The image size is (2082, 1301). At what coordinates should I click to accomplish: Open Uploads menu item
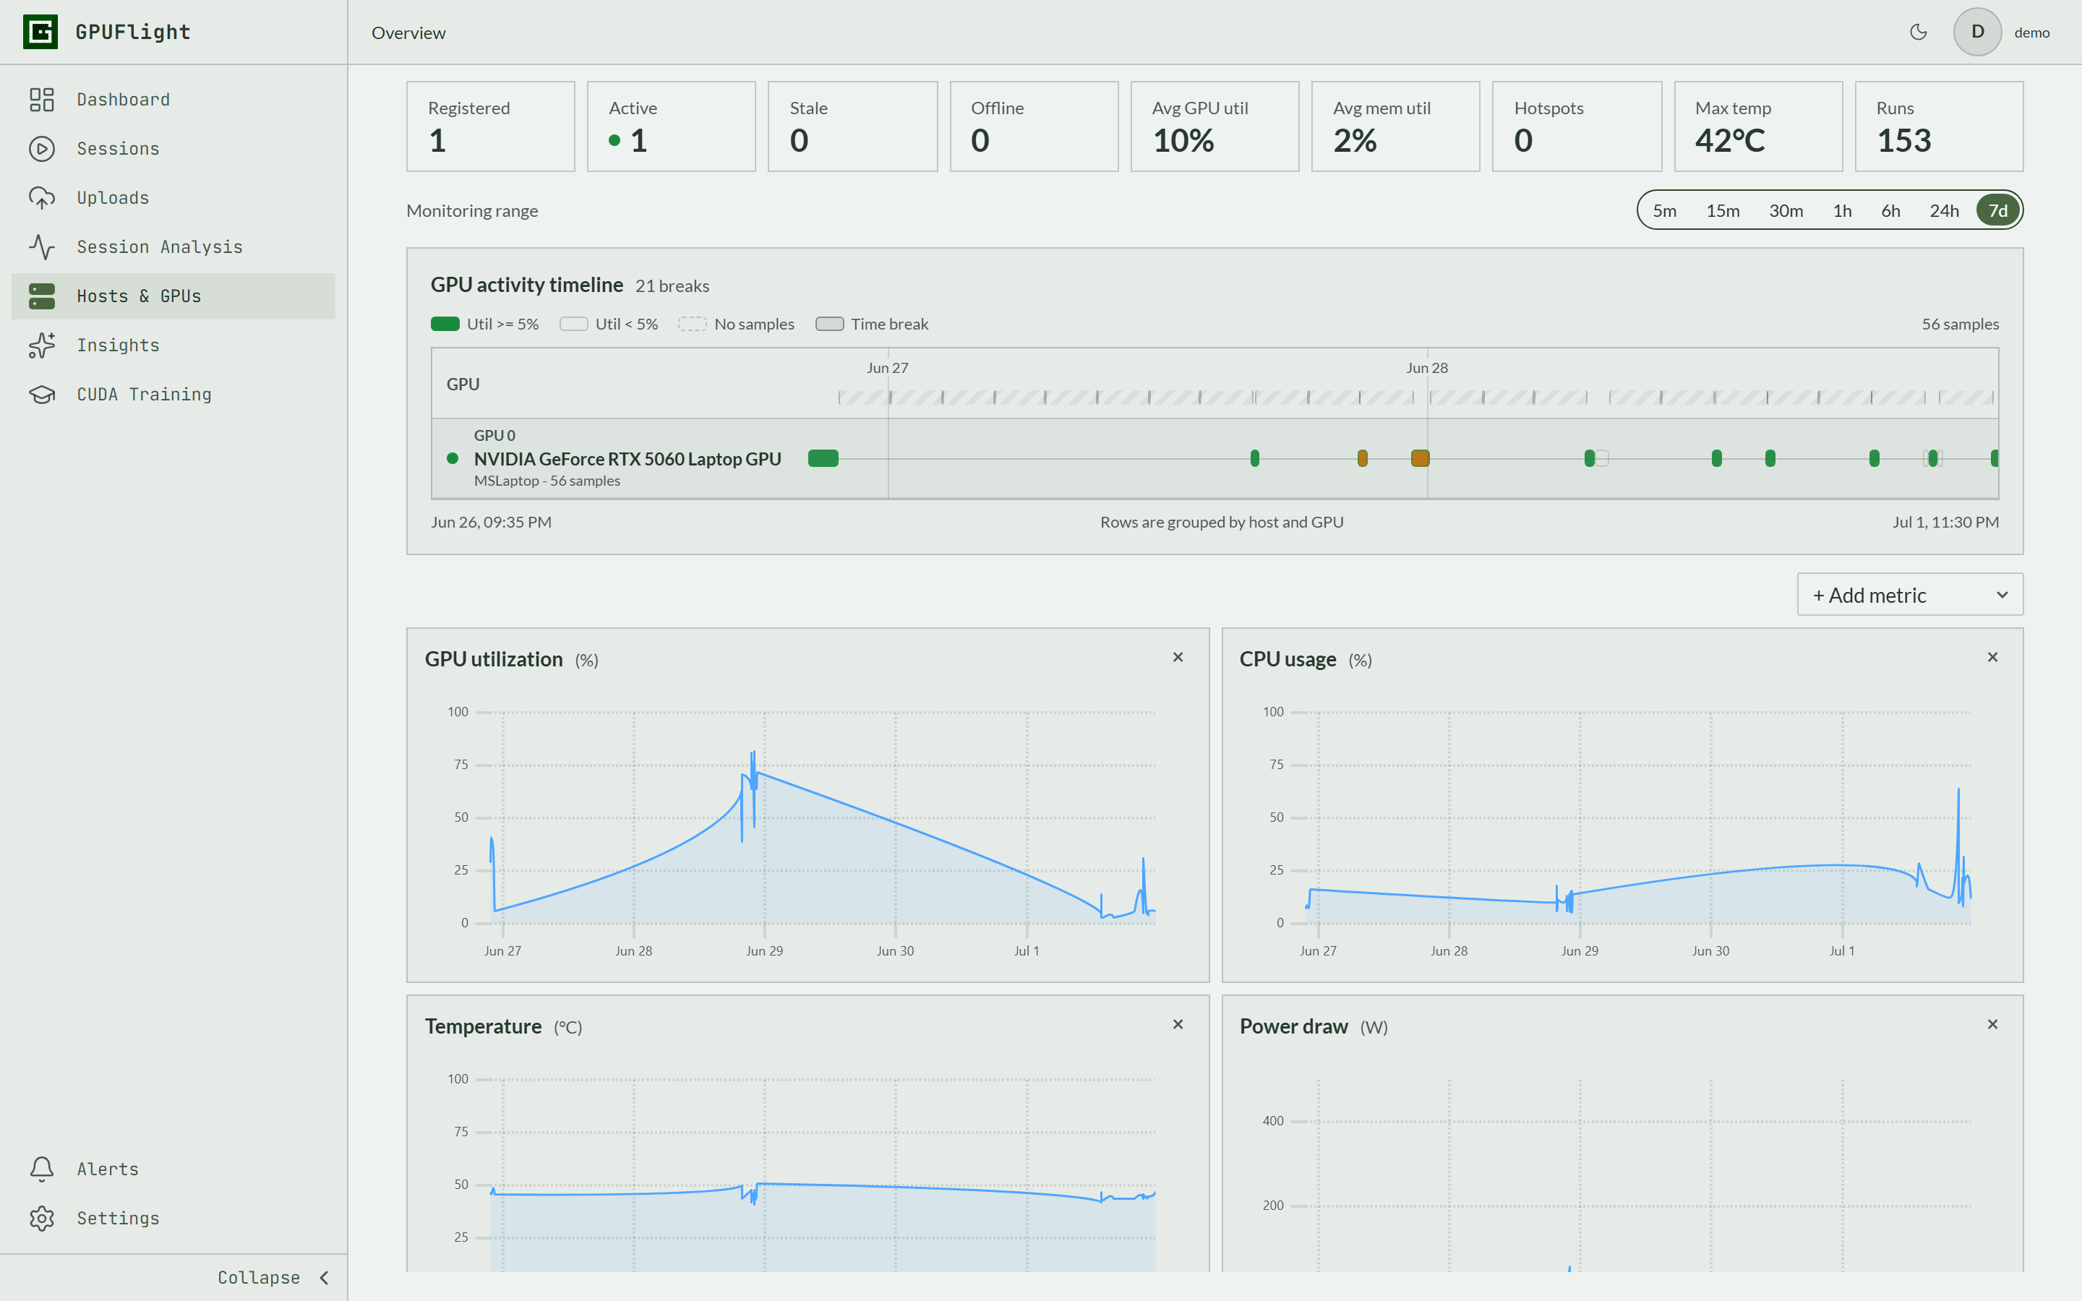pos(173,198)
